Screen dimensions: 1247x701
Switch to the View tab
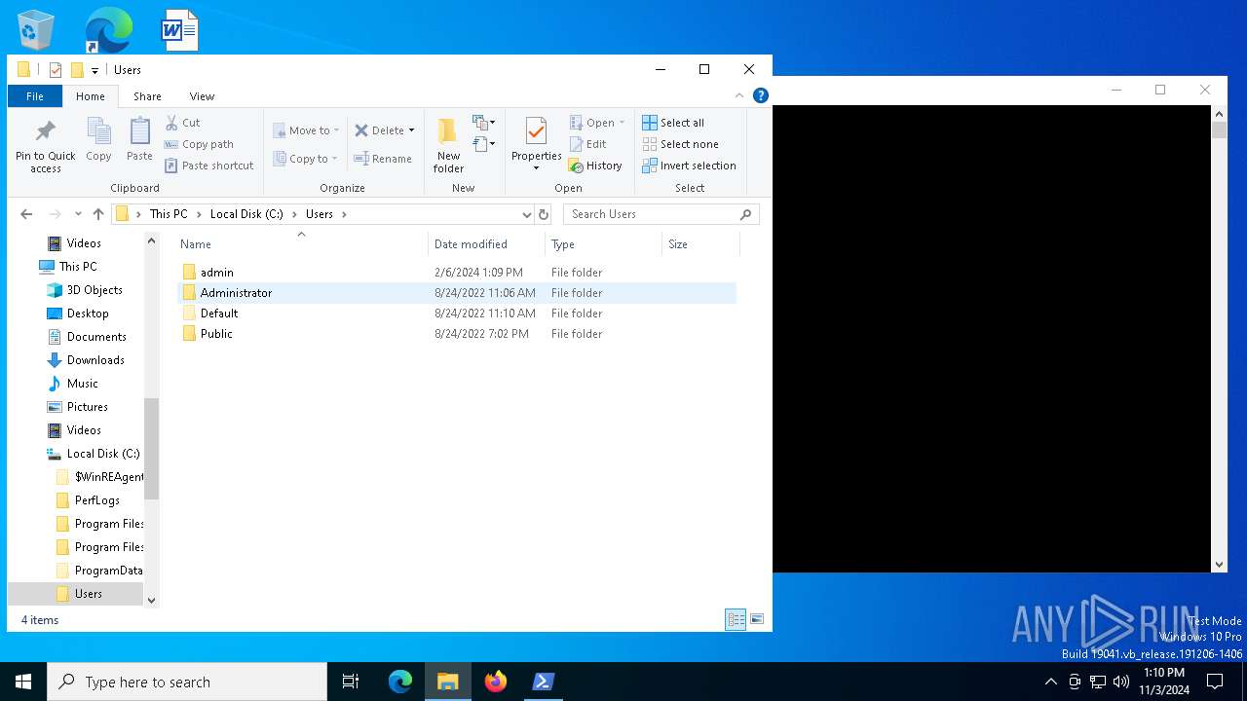point(202,96)
